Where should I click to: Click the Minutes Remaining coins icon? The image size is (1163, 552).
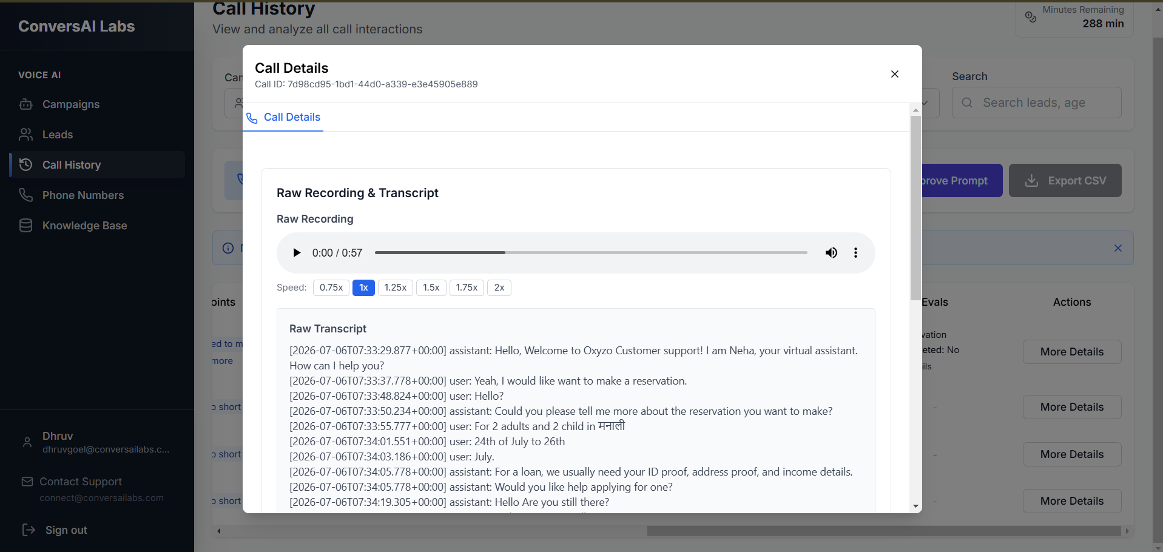pyautogui.click(x=1031, y=17)
